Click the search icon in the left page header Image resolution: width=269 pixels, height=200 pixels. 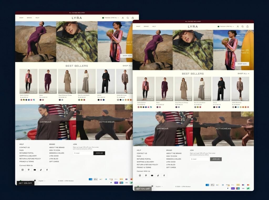tap(128, 18)
